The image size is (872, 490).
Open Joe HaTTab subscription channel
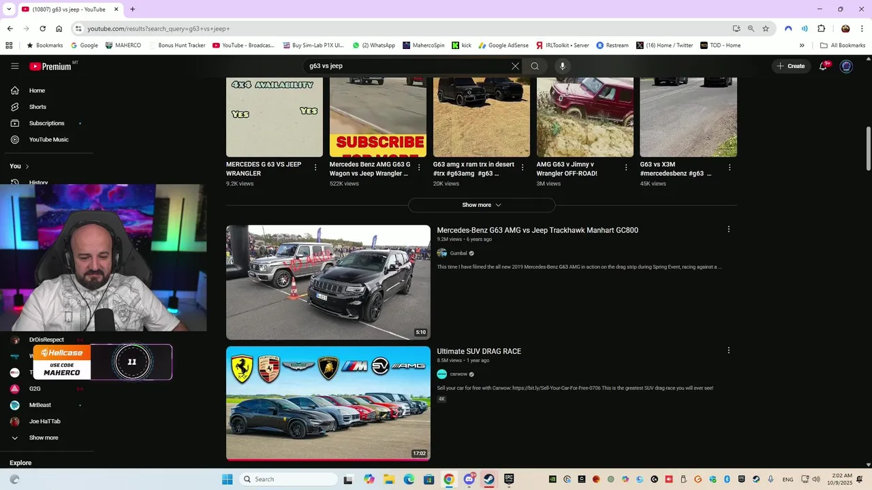point(45,421)
